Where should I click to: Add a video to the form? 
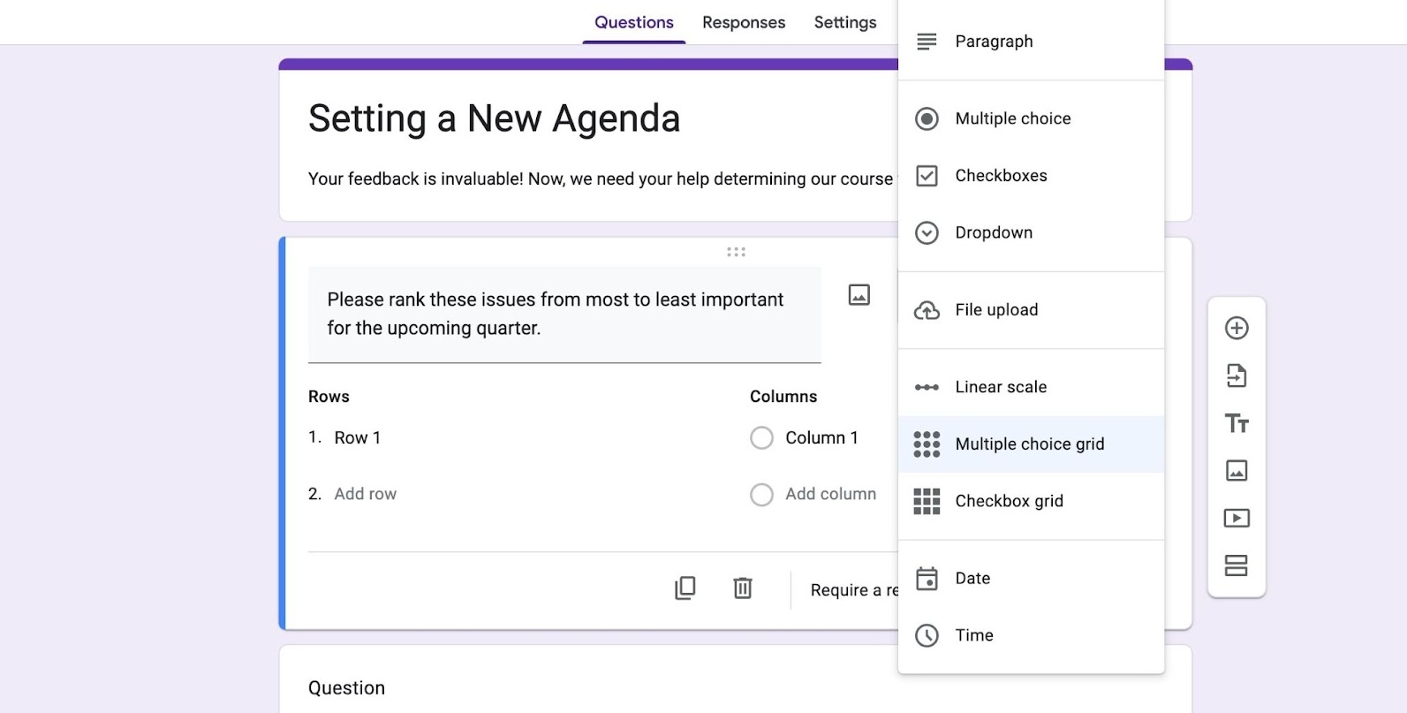[x=1237, y=518]
